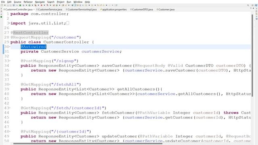Collapse the @Autowired block at line 30
Image resolution: width=258 pixels, height=145 pixels.
(10, 47)
